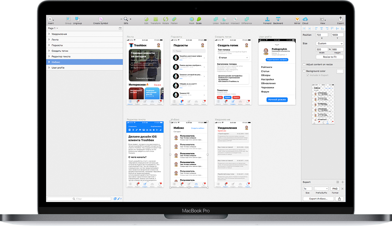Click the Resize to Fit button
392x226 pixels.
[x=330, y=57]
